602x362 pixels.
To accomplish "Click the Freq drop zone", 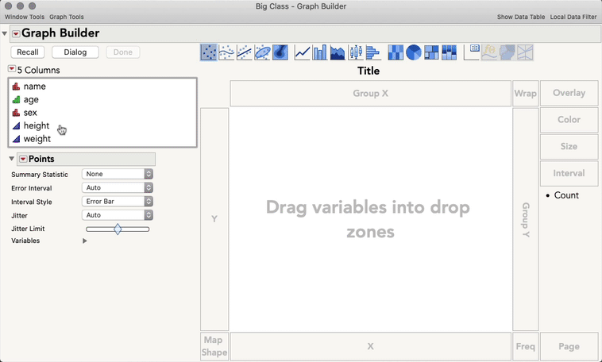I will [525, 346].
